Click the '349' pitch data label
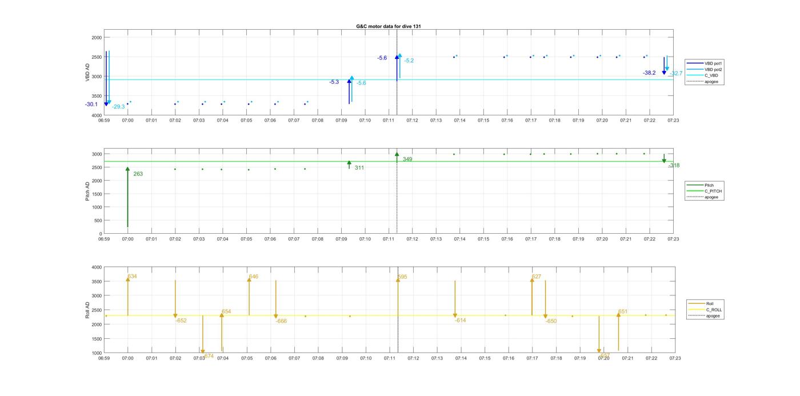This screenshot has width=800, height=396. (407, 159)
